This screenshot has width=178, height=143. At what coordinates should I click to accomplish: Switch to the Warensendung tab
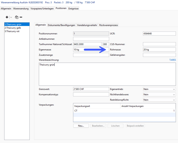click(21, 8)
